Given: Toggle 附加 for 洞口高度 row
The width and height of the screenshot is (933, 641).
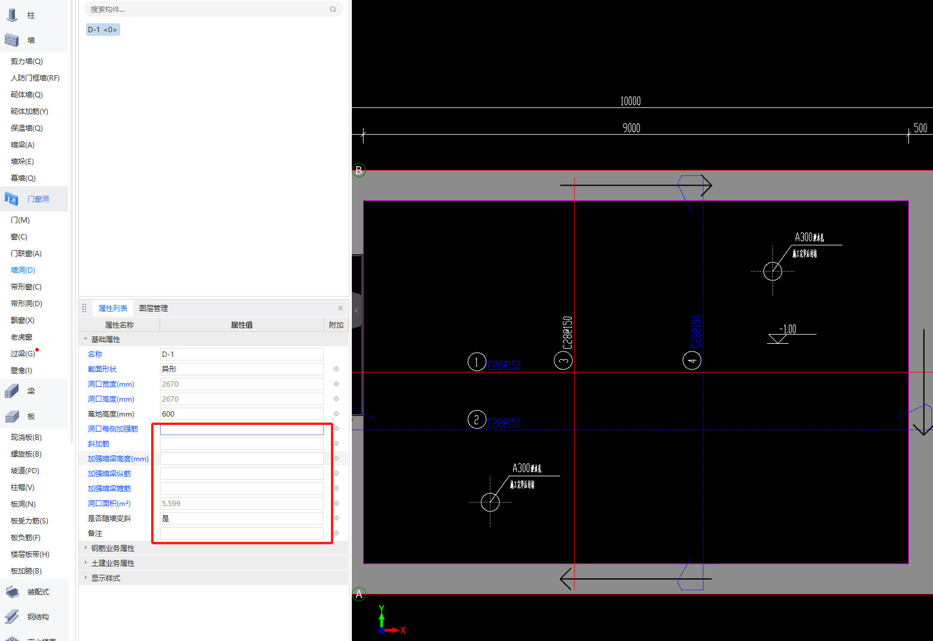Looking at the screenshot, I should click(336, 399).
